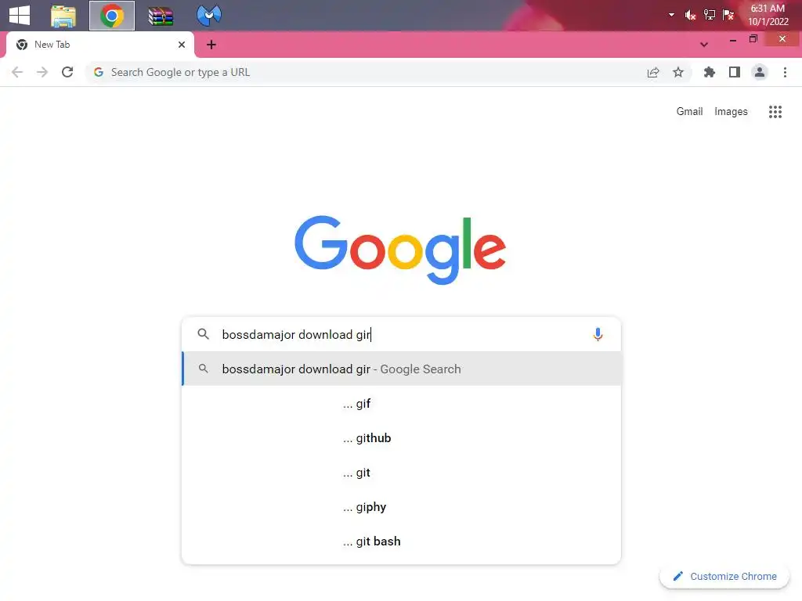Image resolution: width=802 pixels, height=601 pixels.
Task: Open the Extensions puzzle icon
Action: 709,72
